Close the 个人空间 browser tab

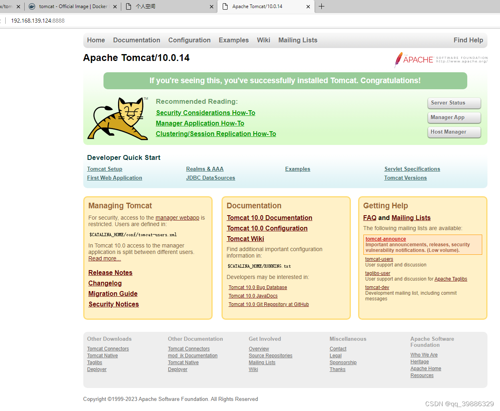tap(211, 6)
